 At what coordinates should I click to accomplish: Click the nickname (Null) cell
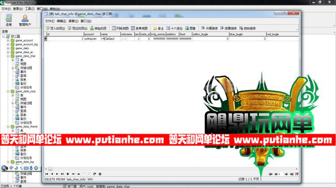click(x=128, y=39)
